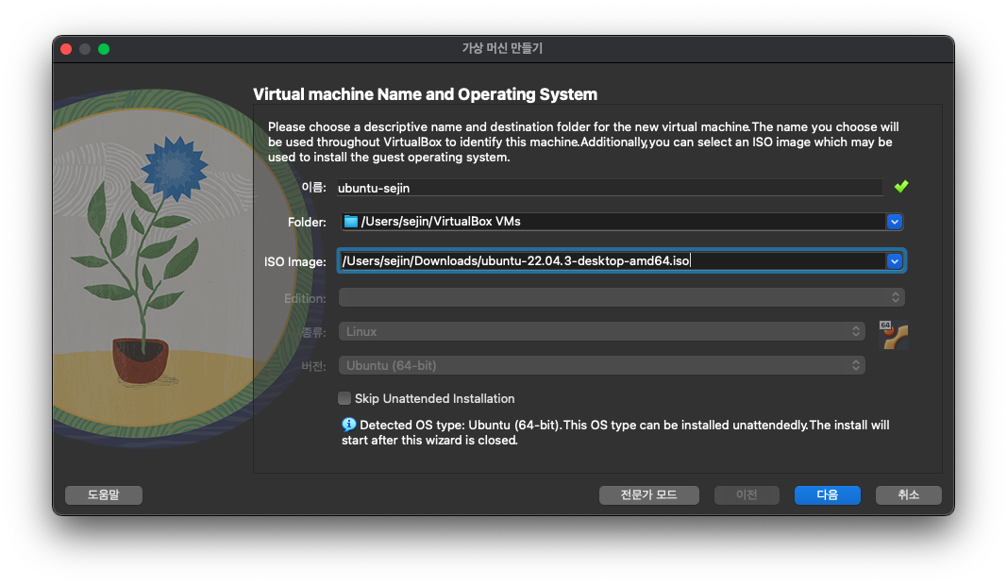Click the green zoom window button

pos(104,49)
